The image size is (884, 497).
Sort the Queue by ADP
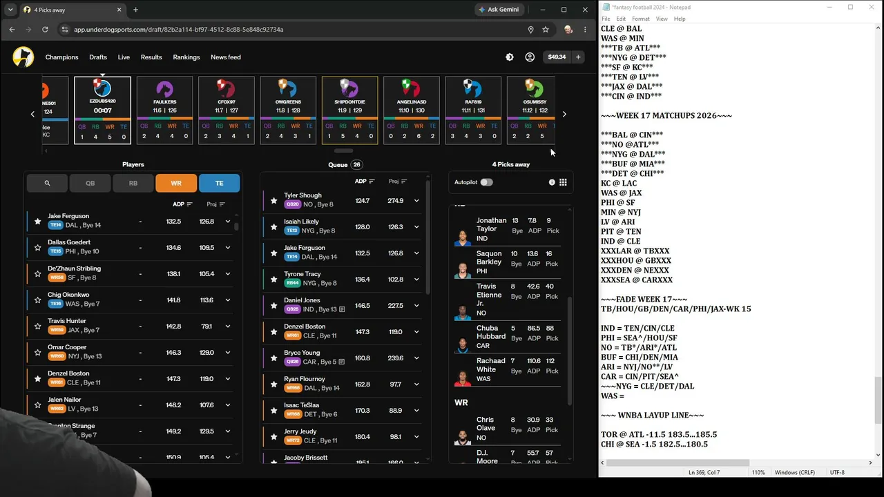365,182
